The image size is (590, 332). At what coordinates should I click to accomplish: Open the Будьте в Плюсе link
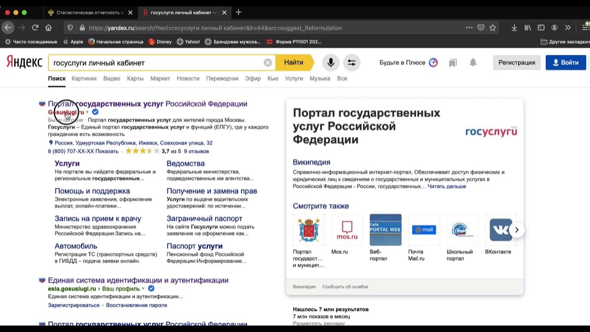point(402,63)
